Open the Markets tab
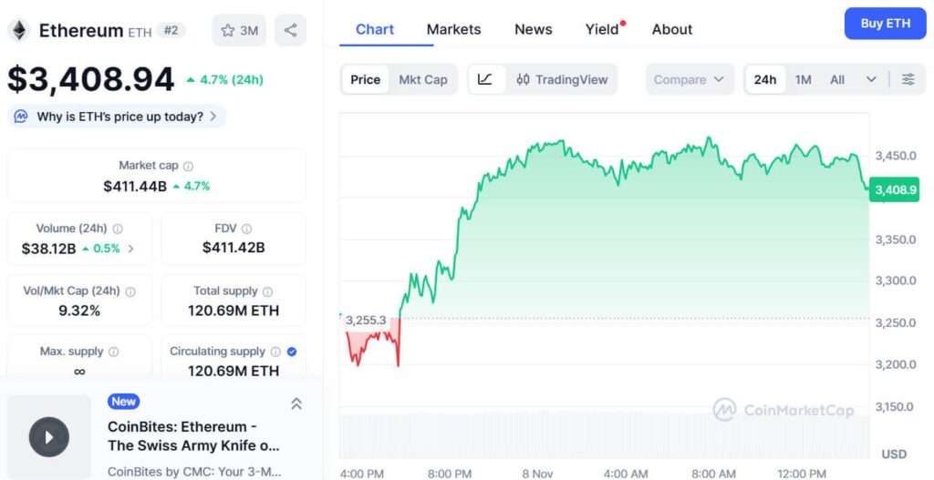This screenshot has height=480, width=934. (453, 29)
